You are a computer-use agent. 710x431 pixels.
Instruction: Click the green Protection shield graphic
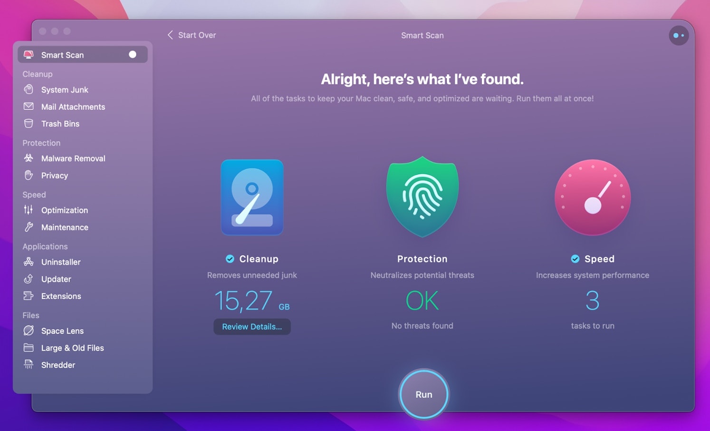[x=422, y=196]
